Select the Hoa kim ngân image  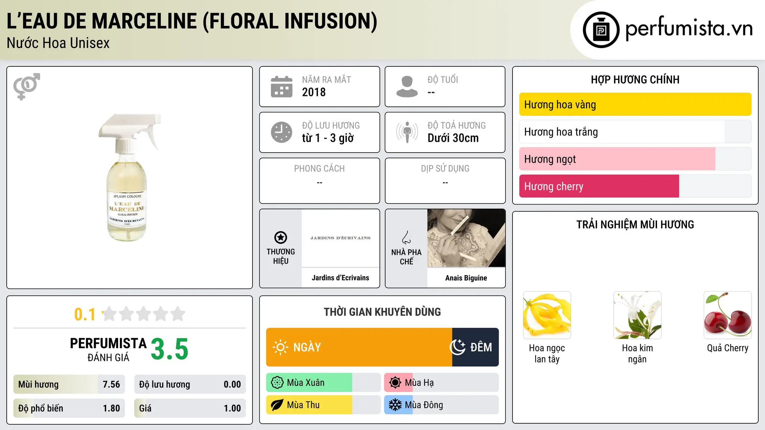pyautogui.click(x=637, y=315)
